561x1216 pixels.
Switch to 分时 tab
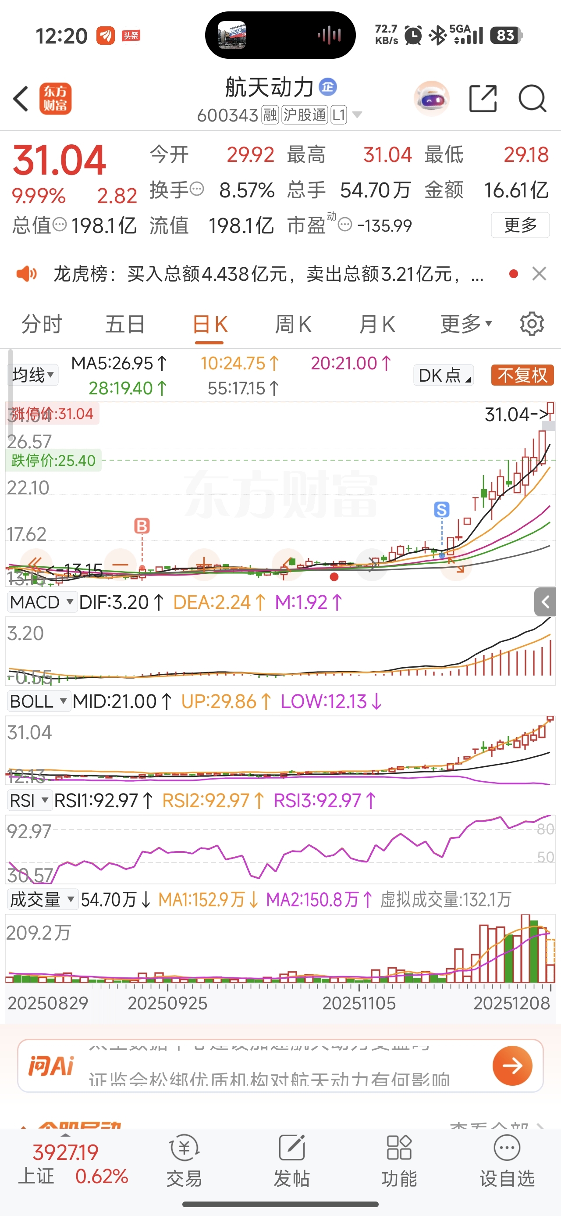42,324
